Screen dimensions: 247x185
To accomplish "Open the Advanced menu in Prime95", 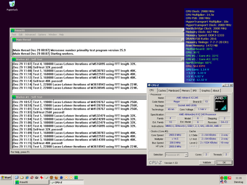I will (30, 35).
